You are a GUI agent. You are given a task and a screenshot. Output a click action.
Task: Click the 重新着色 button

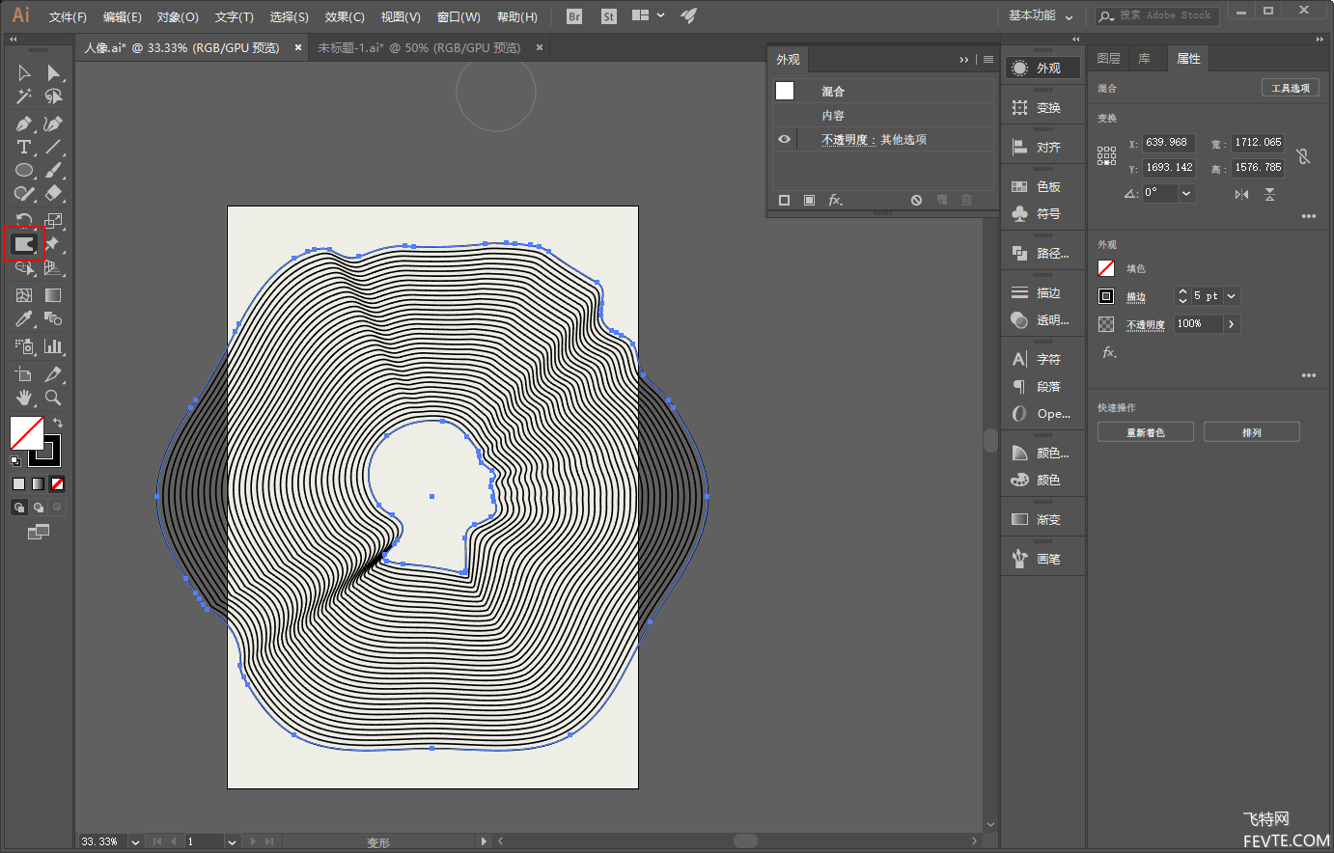(1145, 432)
